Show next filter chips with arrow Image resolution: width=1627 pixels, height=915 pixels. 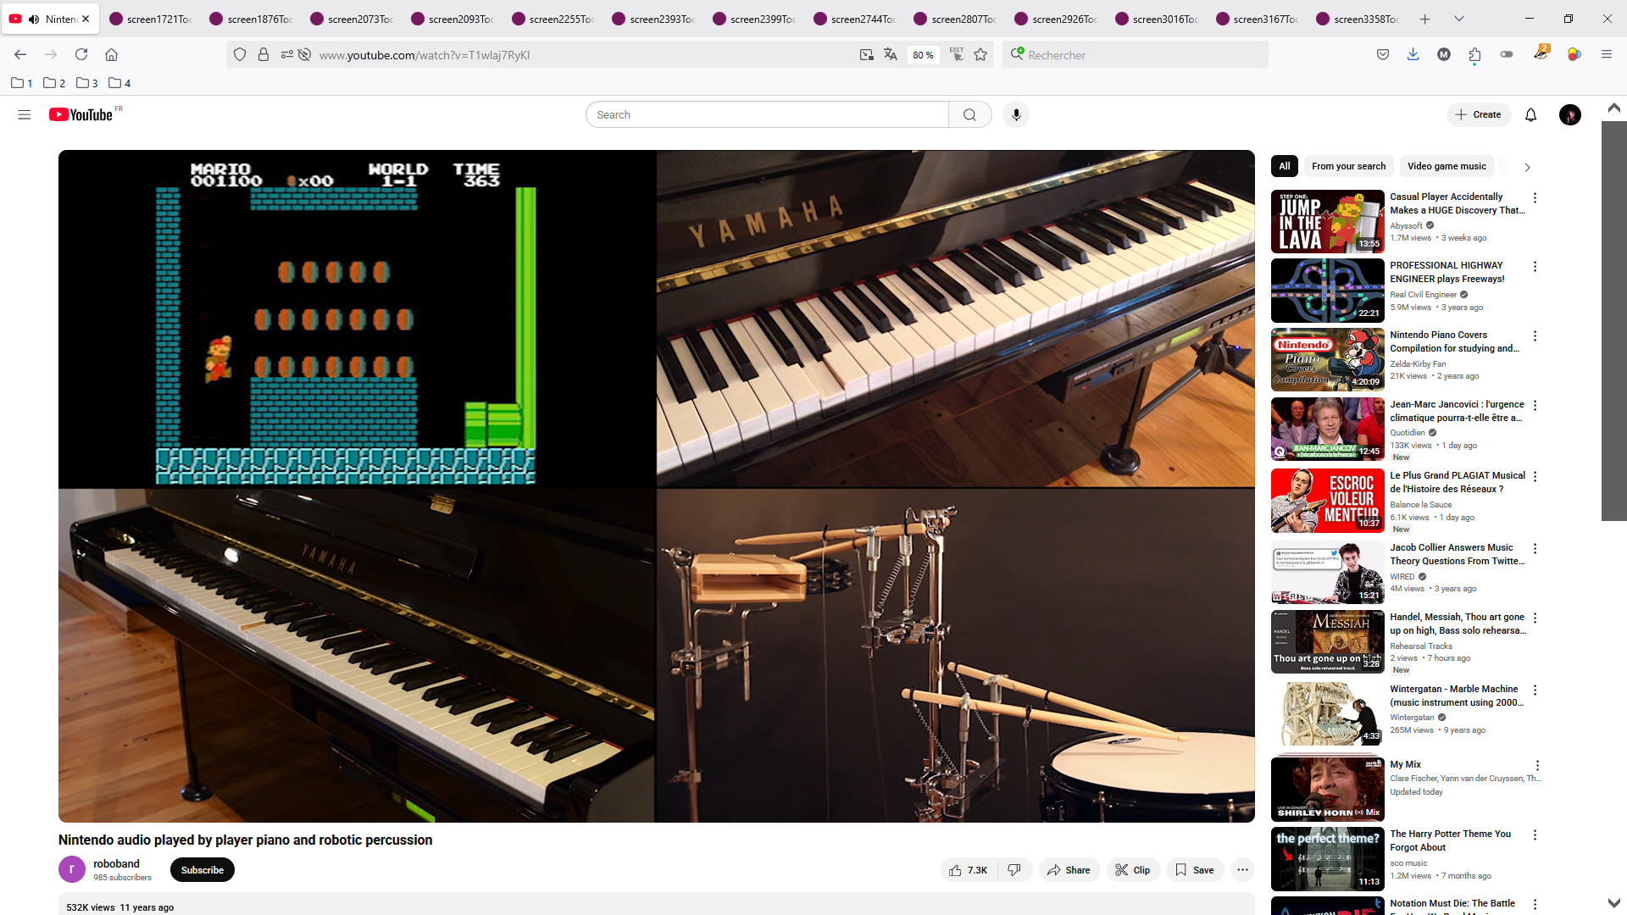(1527, 167)
